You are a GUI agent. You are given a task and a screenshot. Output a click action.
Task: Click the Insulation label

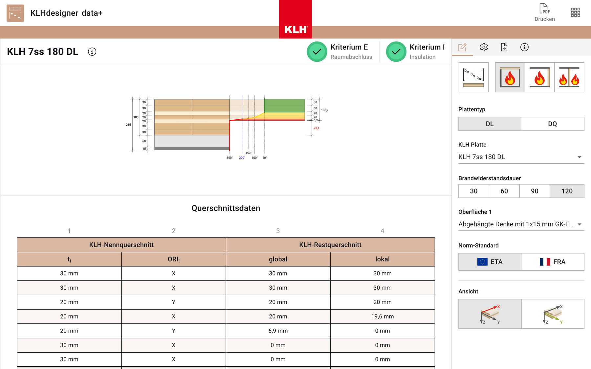click(x=423, y=57)
